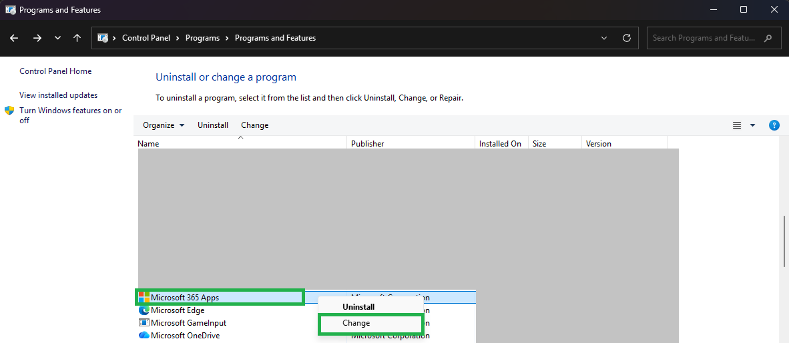Select Microsoft Edge in the program list

pyautogui.click(x=178, y=310)
